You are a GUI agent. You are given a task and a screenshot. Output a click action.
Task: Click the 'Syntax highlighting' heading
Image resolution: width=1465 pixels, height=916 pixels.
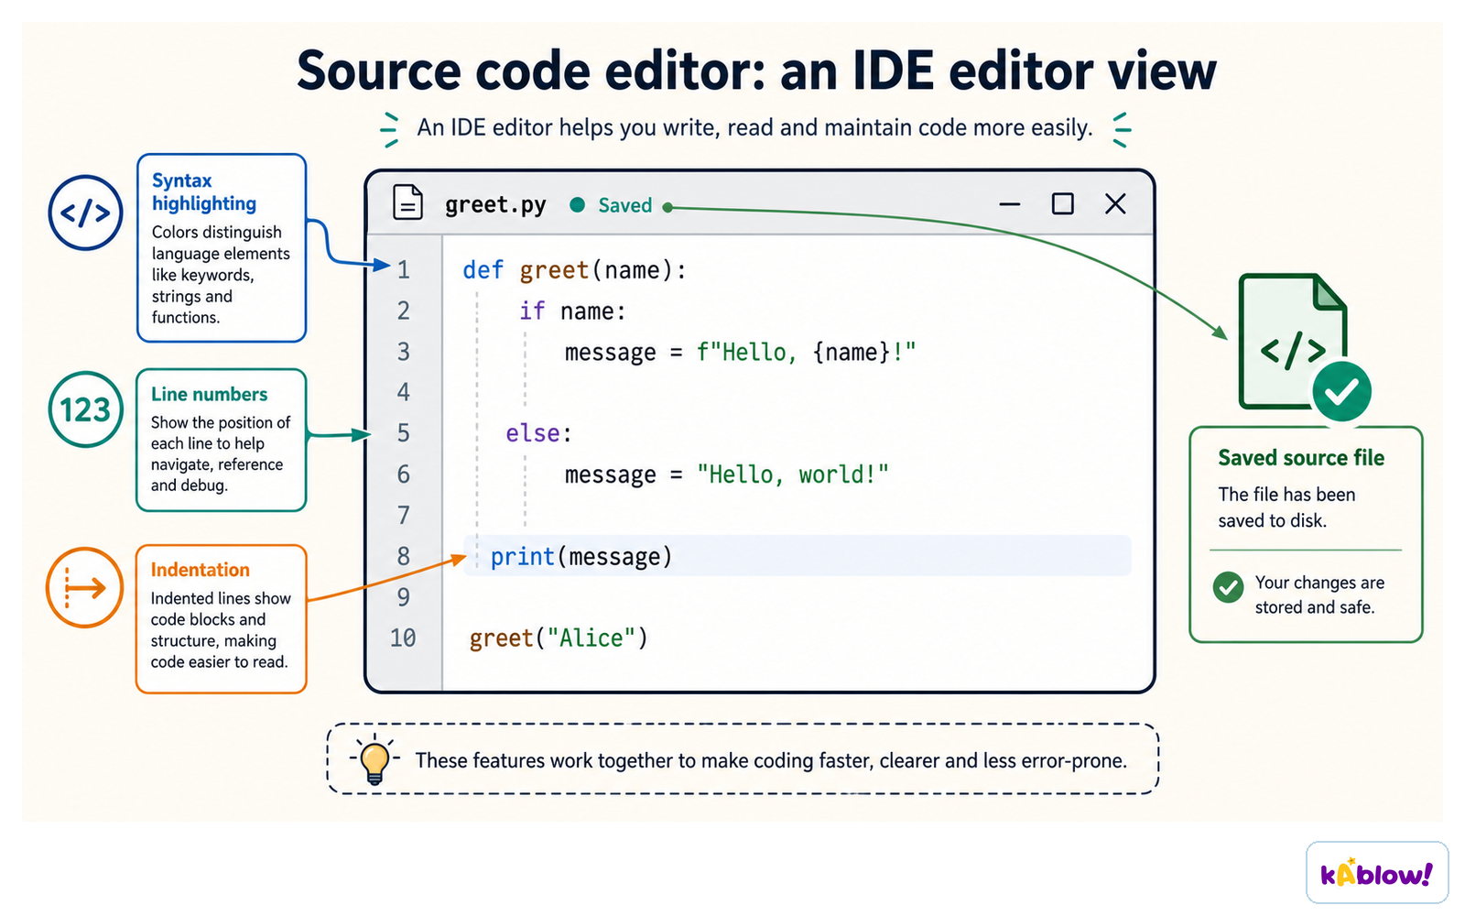click(204, 191)
